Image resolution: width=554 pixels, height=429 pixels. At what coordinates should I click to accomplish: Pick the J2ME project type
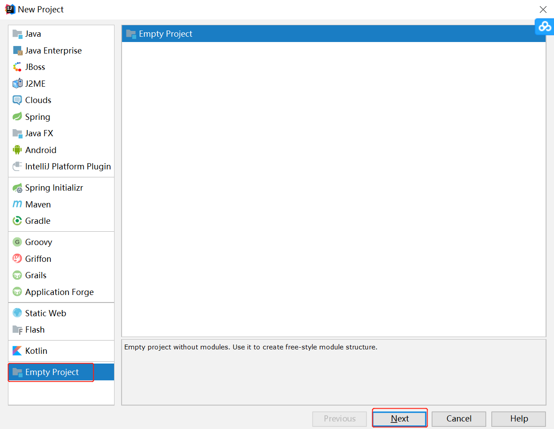tap(61, 84)
